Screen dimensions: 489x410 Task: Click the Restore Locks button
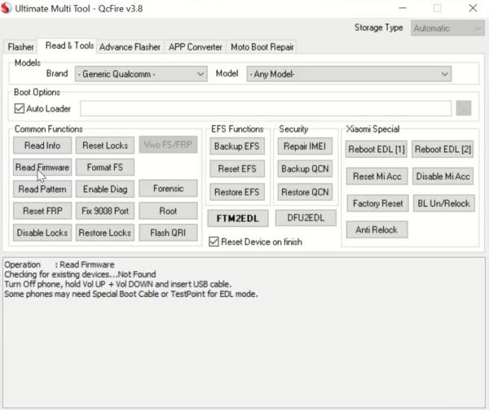[105, 233]
